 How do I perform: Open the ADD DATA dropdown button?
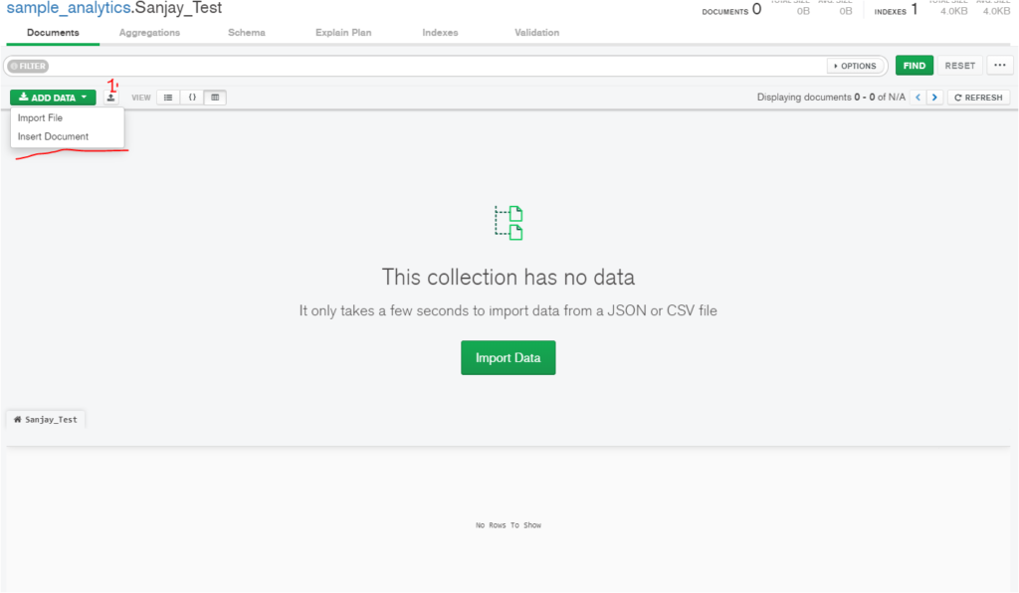pos(53,98)
